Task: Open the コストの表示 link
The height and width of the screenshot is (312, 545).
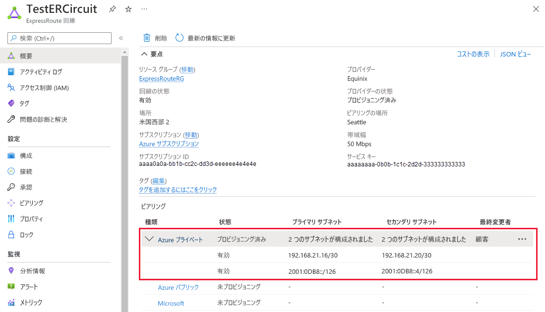Action: click(473, 54)
